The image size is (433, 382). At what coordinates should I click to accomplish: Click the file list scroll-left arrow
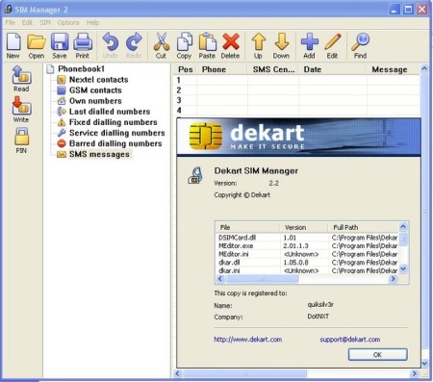(x=220, y=279)
